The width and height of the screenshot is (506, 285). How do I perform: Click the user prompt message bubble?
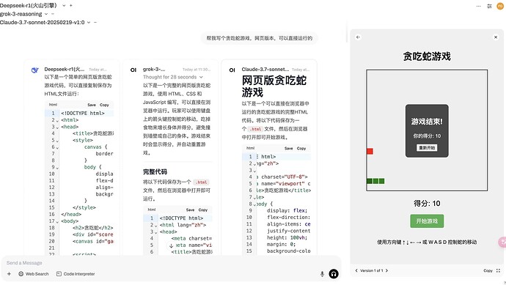[260, 38]
